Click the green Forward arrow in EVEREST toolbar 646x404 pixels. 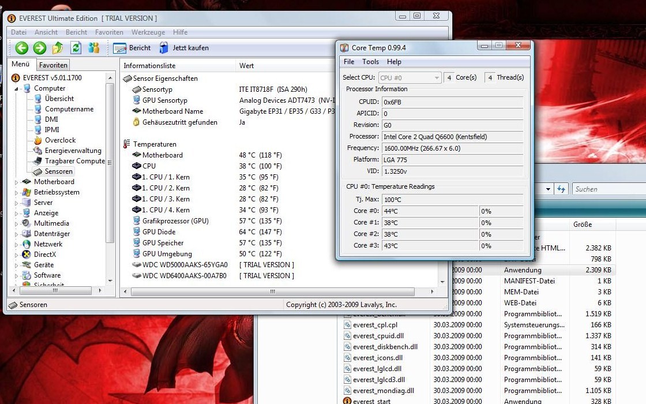pos(40,48)
